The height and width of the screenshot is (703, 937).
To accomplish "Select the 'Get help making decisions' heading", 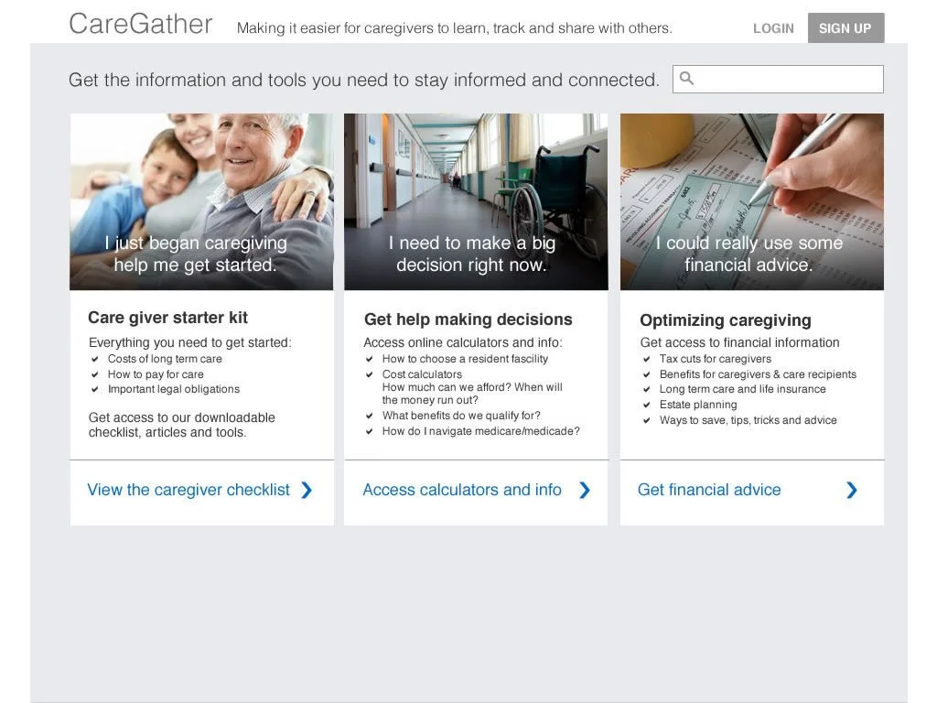I will pyautogui.click(x=468, y=319).
